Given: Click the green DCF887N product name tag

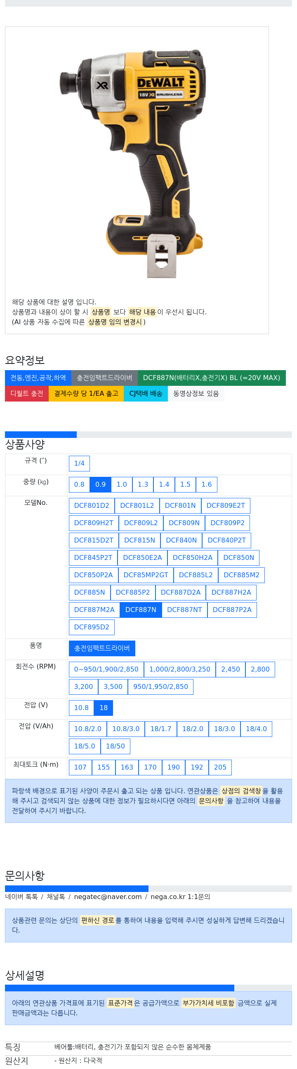Looking at the screenshot, I should click(x=212, y=378).
